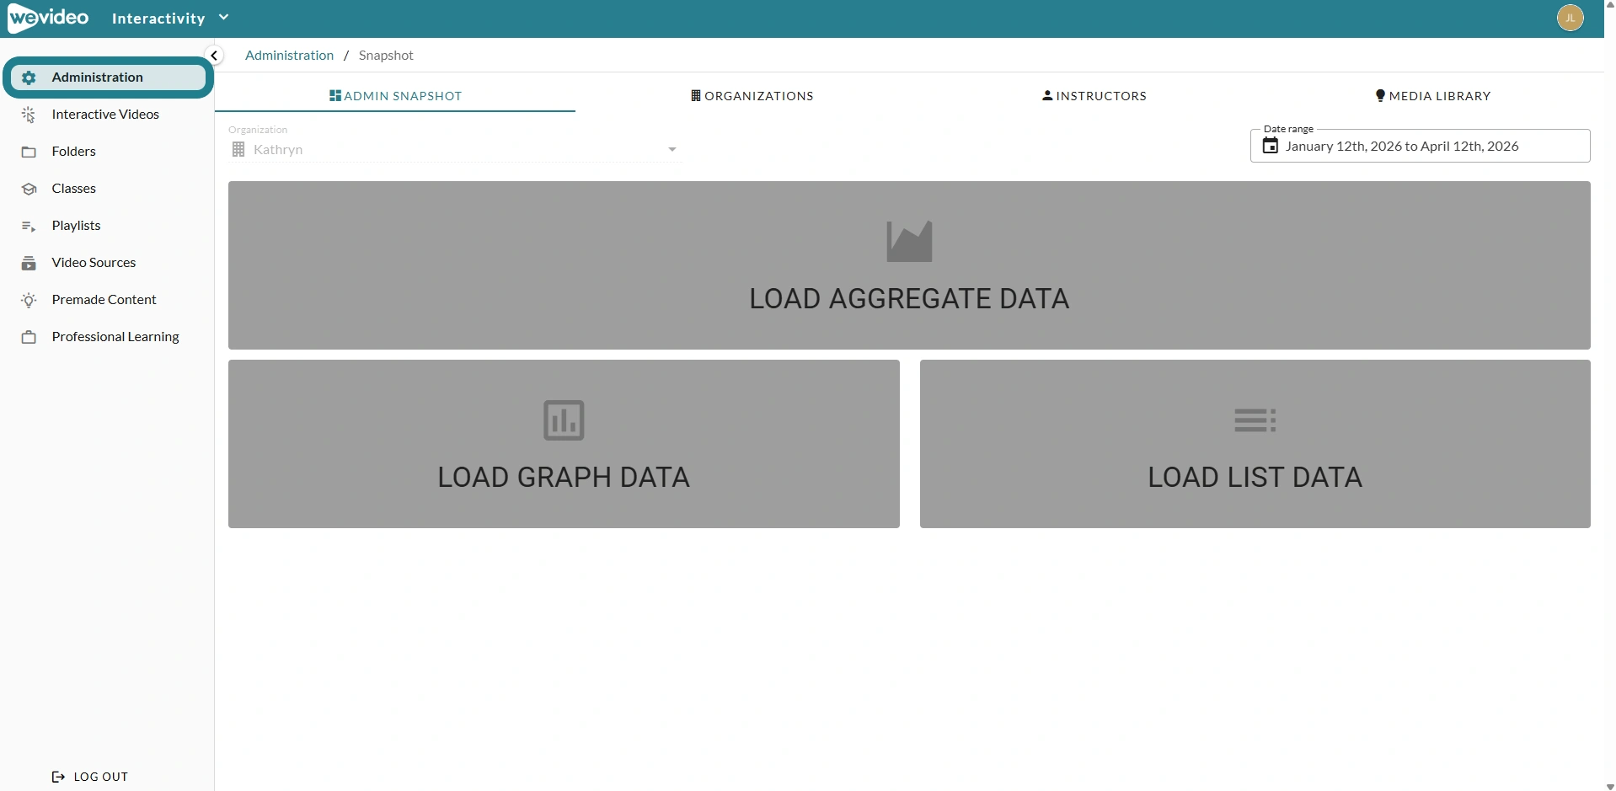Click the log out arrow icon

click(58, 777)
